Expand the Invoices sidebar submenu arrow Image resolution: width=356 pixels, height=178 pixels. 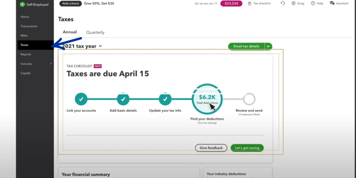(x=51, y=64)
